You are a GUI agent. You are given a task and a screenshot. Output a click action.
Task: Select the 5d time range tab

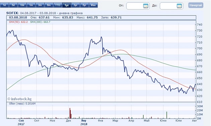(13, 5)
